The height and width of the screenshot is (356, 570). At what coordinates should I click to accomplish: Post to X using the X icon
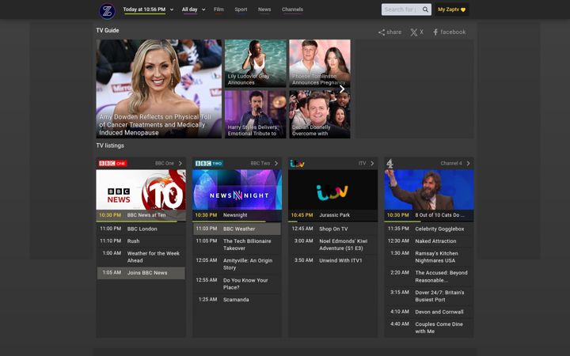[414, 32]
